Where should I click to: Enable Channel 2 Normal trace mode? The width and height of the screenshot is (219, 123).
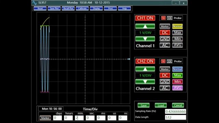[x=177, y=69]
